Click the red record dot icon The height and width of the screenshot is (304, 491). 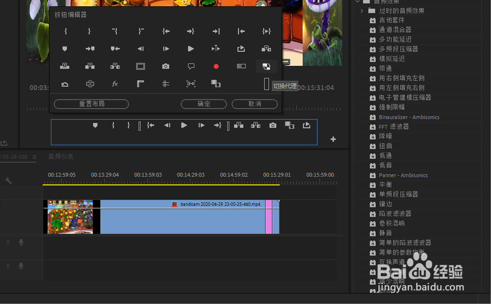pyautogui.click(x=216, y=66)
